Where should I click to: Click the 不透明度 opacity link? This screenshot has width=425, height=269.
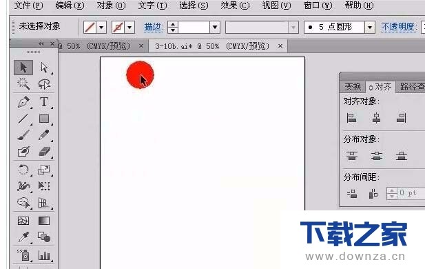398,27
